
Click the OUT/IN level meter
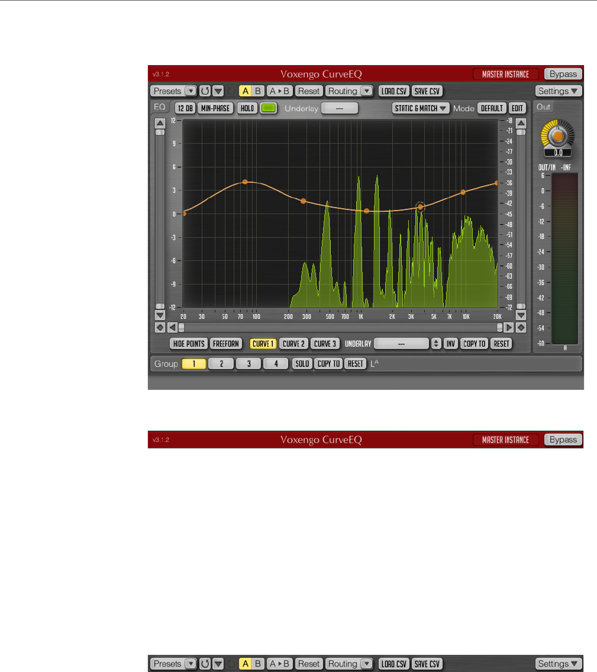[565, 259]
